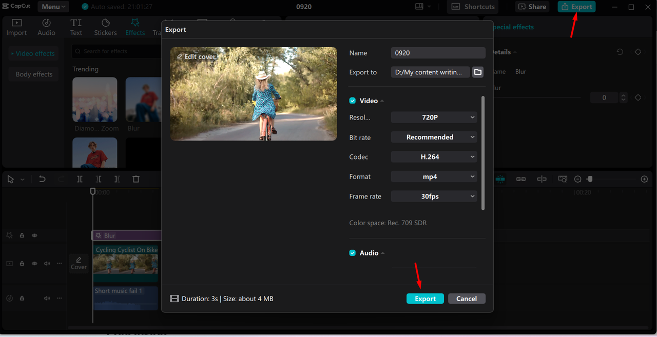
Task: Click the Cancel button in the dialog
Action: tap(467, 299)
